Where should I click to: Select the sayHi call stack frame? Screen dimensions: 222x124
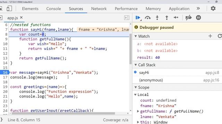[x=177, y=73]
